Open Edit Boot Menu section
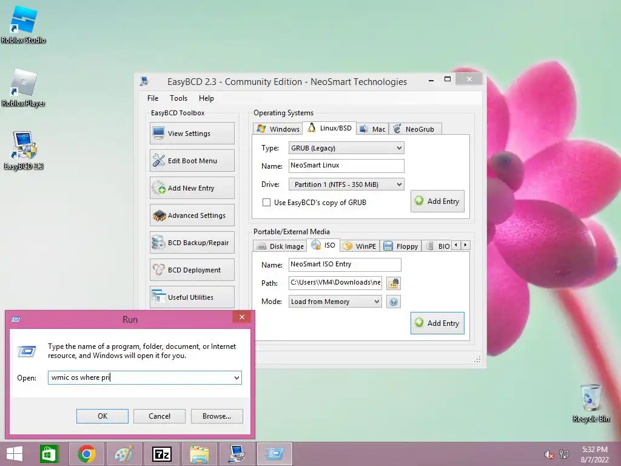Viewport: 621px width, 466px height. coord(192,160)
